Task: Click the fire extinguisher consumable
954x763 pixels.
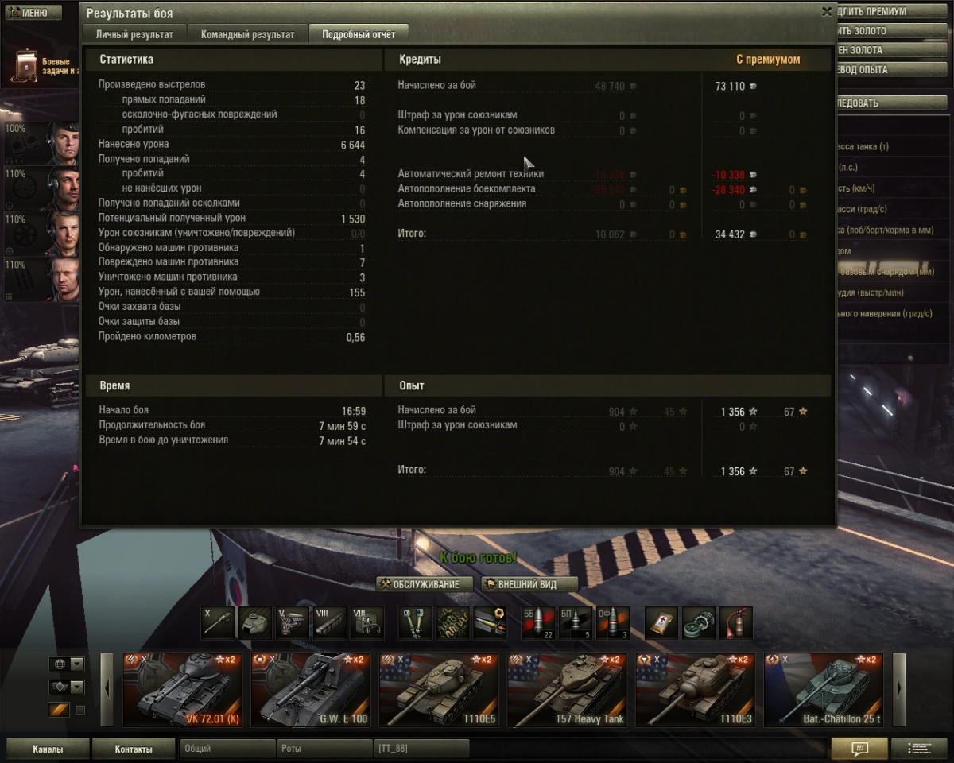Action: pyautogui.click(x=735, y=623)
